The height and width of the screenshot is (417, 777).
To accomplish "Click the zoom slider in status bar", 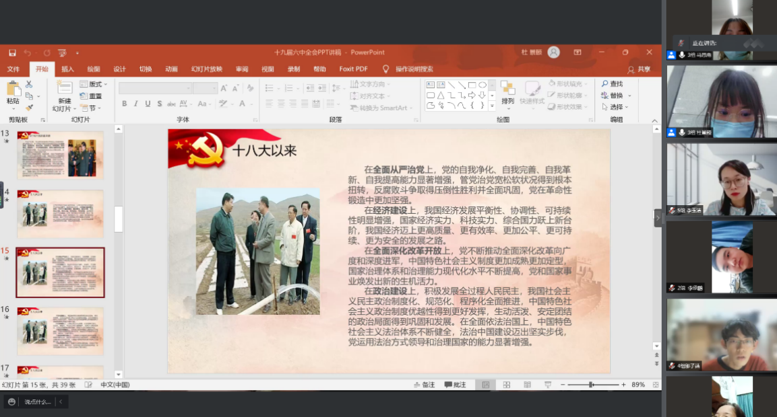I will click(591, 385).
